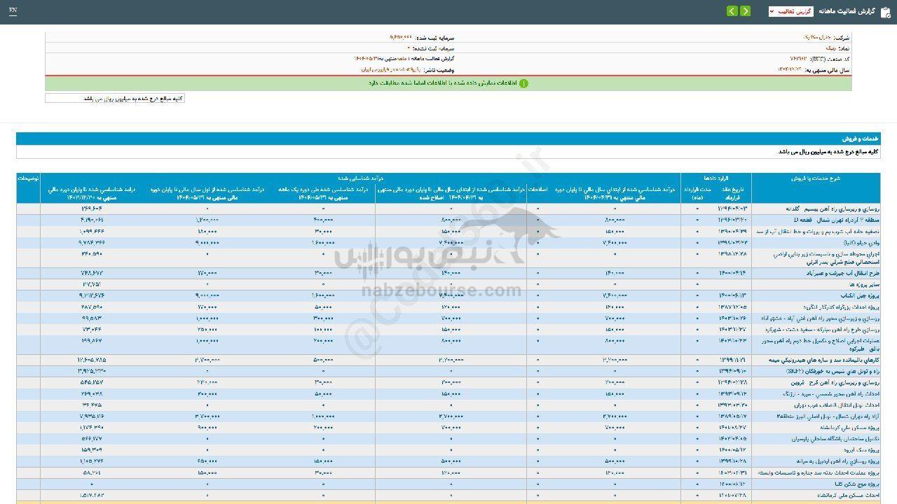The image size is (897, 504).
Task: Click the 'توضیحات' column header
Action: [x=29, y=178]
